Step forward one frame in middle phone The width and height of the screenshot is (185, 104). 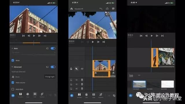pos(98,42)
